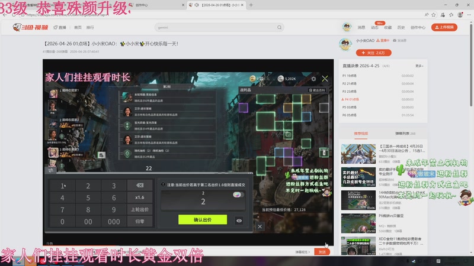Click keypad 00 button

(x=88, y=221)
